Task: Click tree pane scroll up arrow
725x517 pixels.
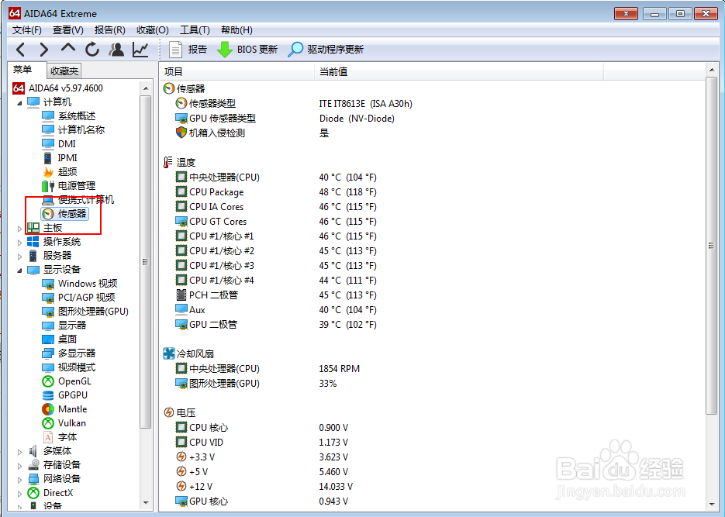Action: point(146,88)
